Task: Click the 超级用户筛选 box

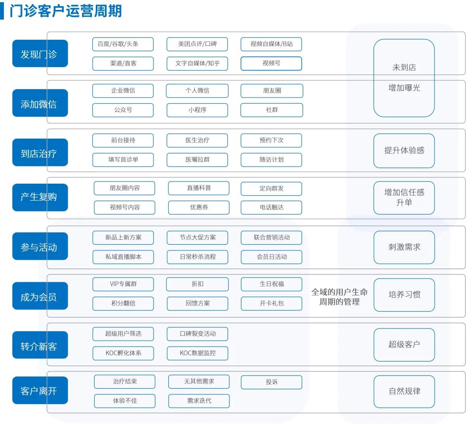Action: pyautogui.click(x=123, y=334)
